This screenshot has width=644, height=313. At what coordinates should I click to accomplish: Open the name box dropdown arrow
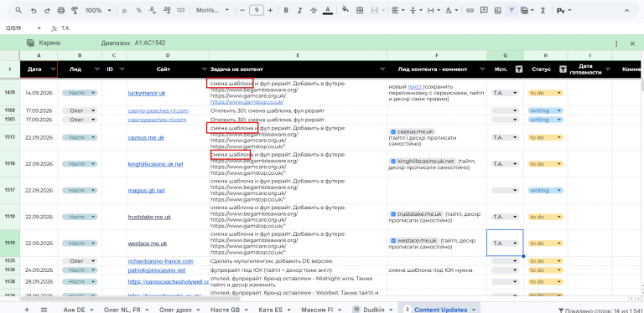pyautogui.click(x=39, y=28)
